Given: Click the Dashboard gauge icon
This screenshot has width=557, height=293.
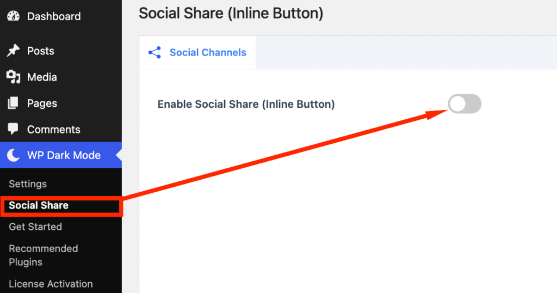Looking at the screenshot, I should [x=14, y=16].
